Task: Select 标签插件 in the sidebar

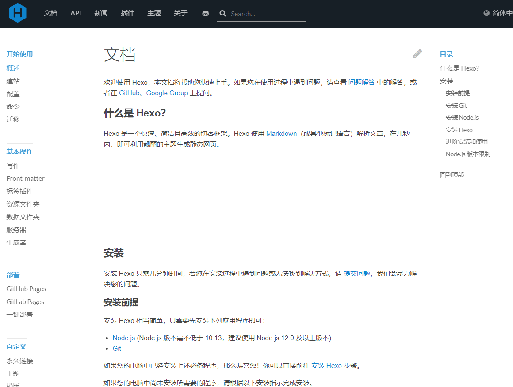Action: point(19,191)
